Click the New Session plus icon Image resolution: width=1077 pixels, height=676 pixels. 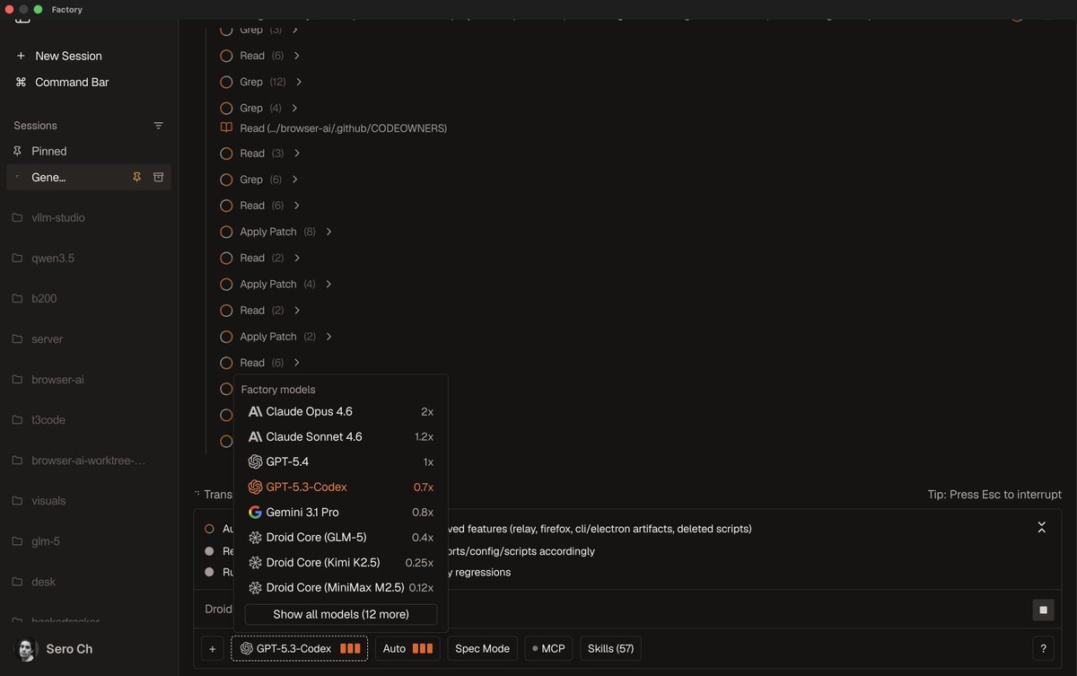[x=21, y=56]
